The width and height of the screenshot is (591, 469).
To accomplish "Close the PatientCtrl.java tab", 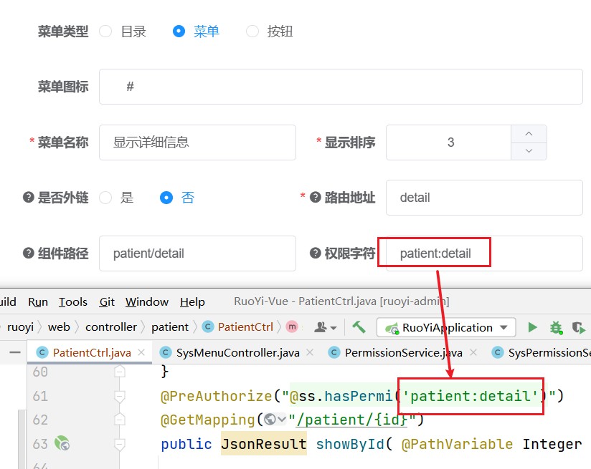I will pos(141,352).
